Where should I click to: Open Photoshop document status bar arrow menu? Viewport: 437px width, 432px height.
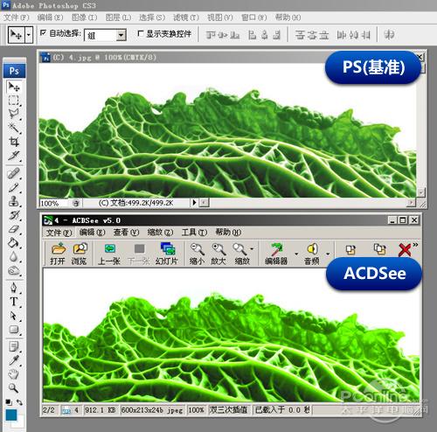click(194, 202)
